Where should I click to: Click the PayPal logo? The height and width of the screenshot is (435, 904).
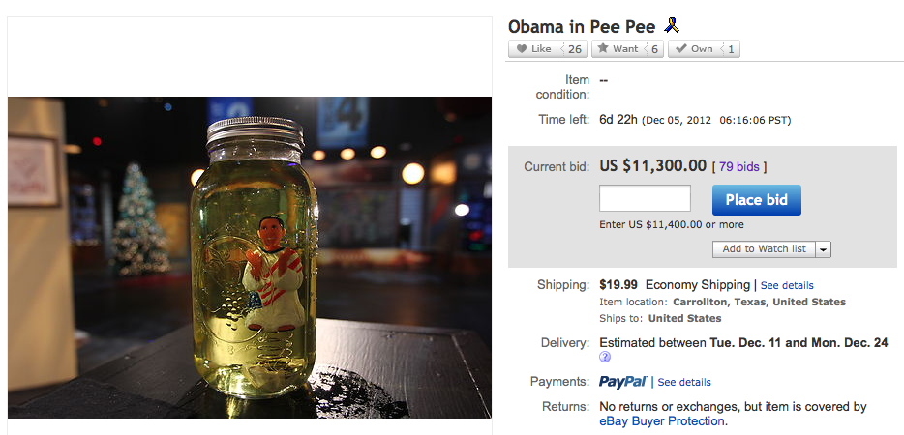[623, 382]
